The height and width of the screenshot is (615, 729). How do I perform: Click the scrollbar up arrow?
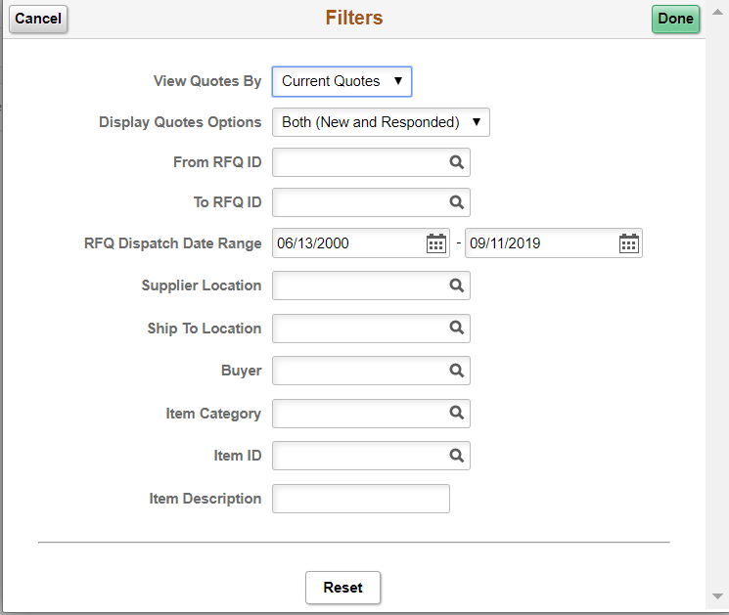click(x=717, y=13)
